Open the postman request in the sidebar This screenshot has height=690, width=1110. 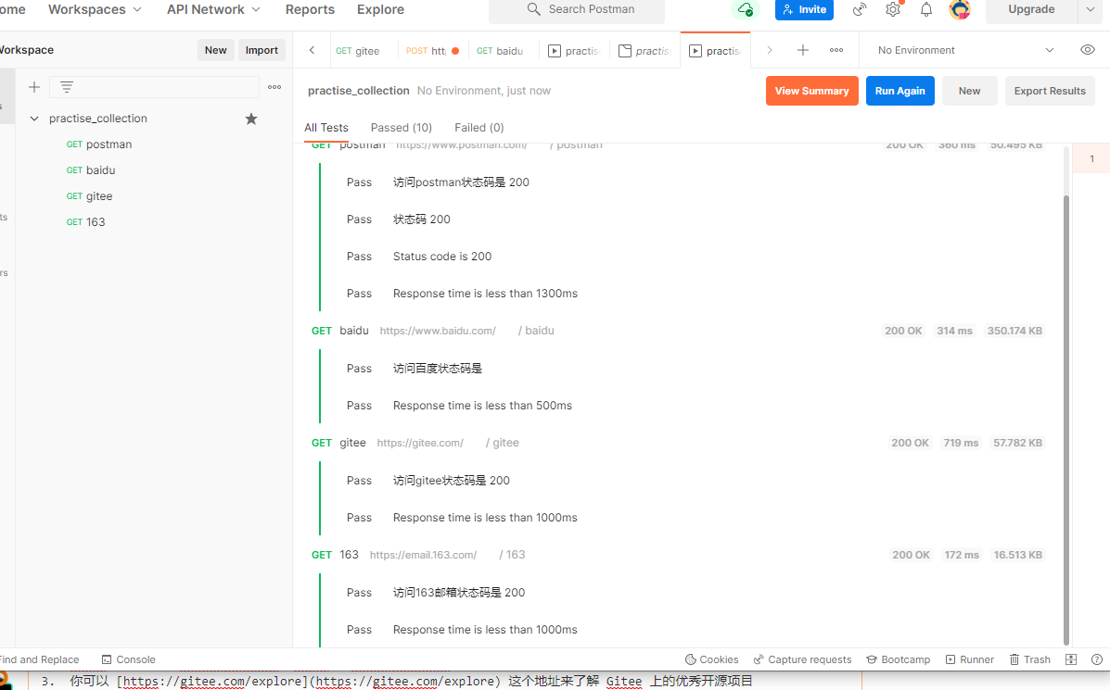(x=99, y=144)
